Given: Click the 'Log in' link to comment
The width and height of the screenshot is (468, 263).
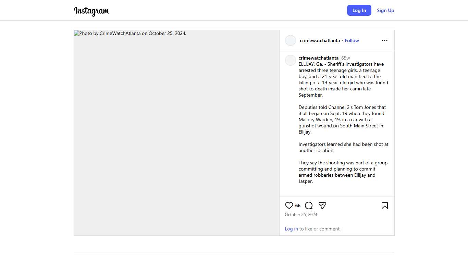Looking at the screenshot, I should point(291,229).
